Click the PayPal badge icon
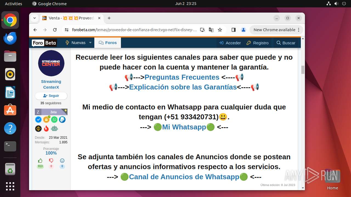Viewport: 351px width, 197px height. coord(62,120)
